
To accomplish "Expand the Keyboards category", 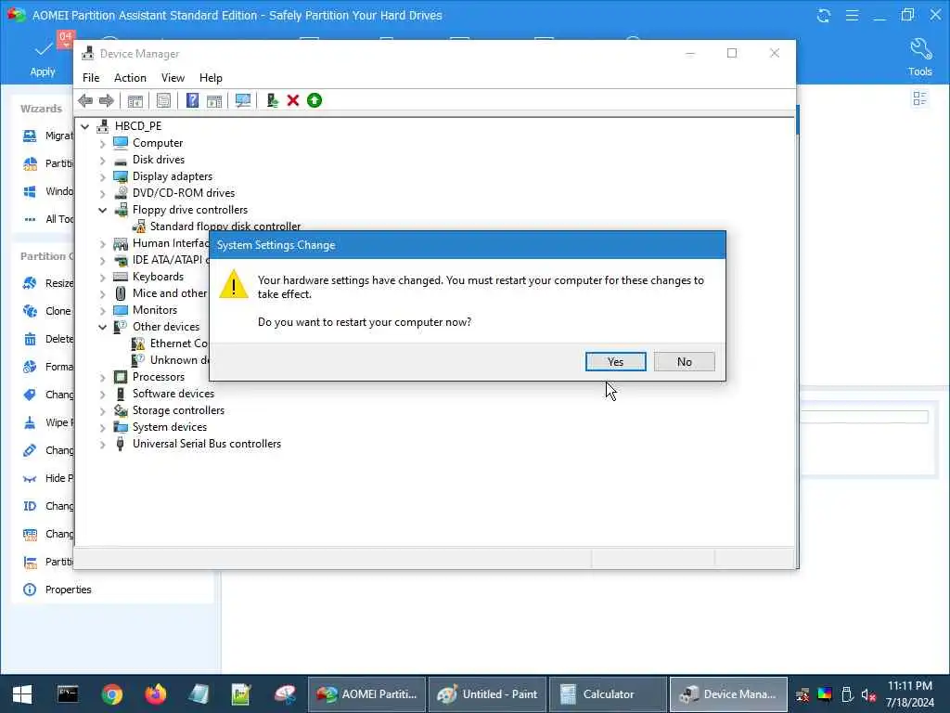I will (x=102, y=277).
